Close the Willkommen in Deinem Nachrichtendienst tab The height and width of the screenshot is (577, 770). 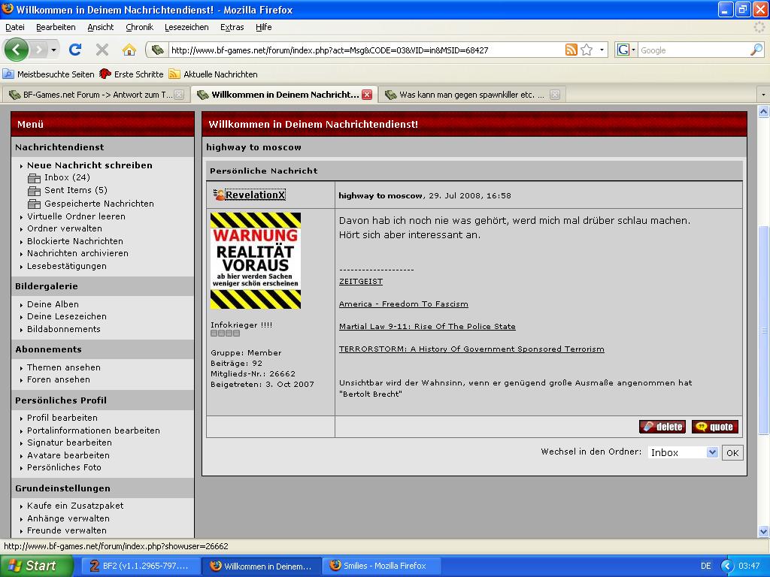click(367, 95)
